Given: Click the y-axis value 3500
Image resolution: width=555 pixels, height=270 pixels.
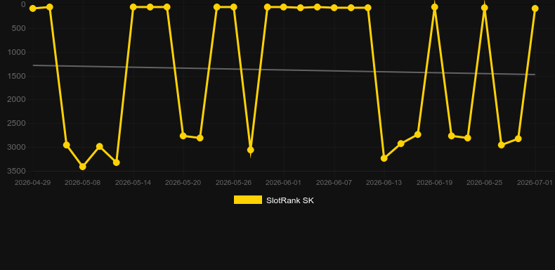Looking at the screenshot, I should coord(17,171).
